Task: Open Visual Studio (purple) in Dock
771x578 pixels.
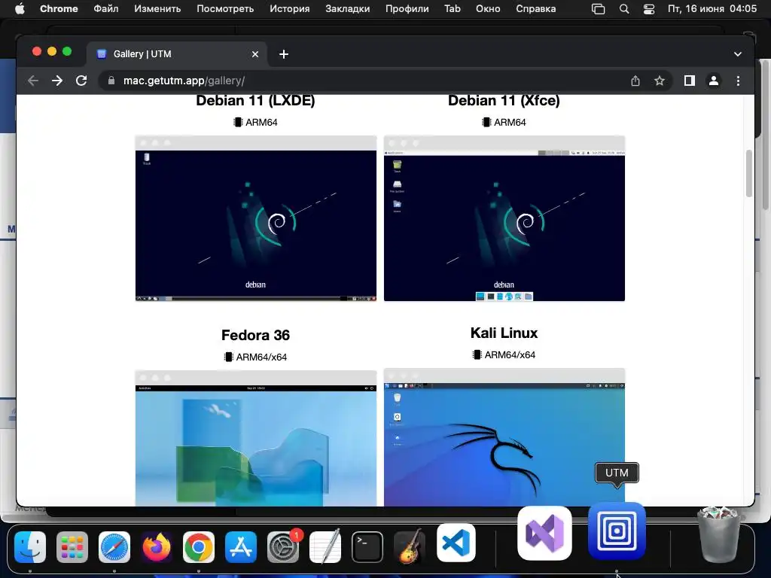Action: (544, 533)
